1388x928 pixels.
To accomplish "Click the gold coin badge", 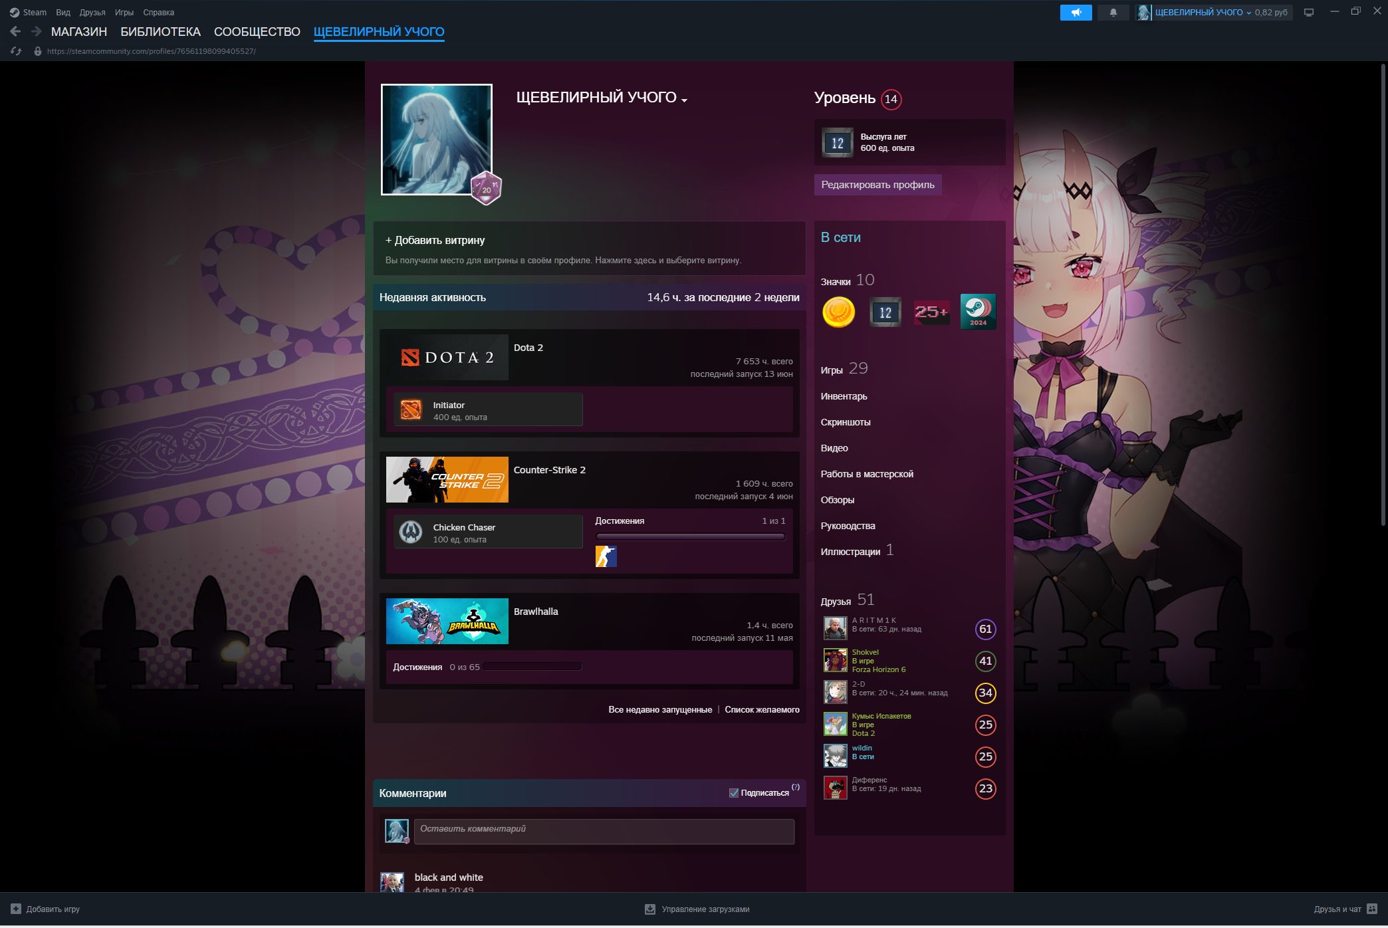I will click(x=838, y=312).
